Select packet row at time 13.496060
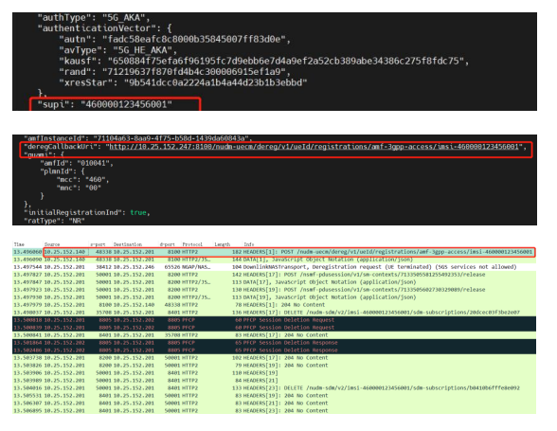Screen dimensions: 557x431 point(275,252)
